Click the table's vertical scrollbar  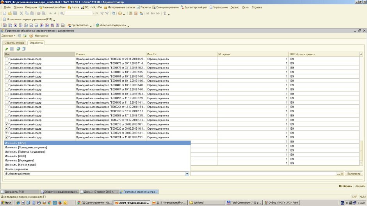click(x=361, y=109)
